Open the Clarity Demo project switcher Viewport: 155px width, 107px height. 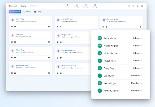coord(35,6)
